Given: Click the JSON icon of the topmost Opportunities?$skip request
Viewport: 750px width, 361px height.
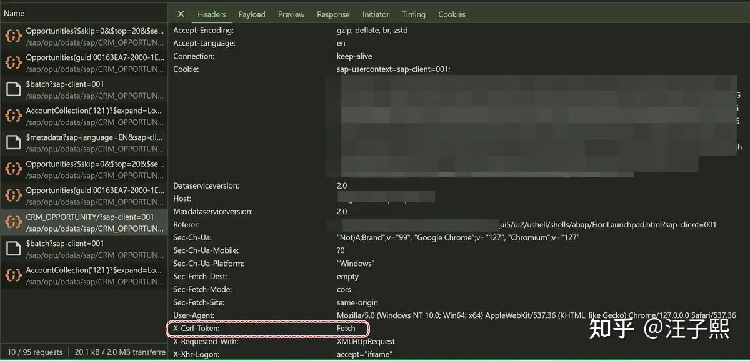Looking at the screenshot, I should pos(13,36).
